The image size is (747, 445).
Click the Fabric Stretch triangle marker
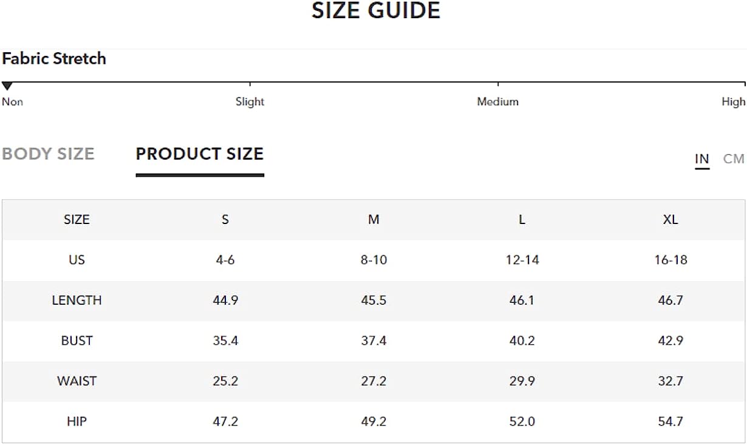pyautogui.click(x=7, y=86)
